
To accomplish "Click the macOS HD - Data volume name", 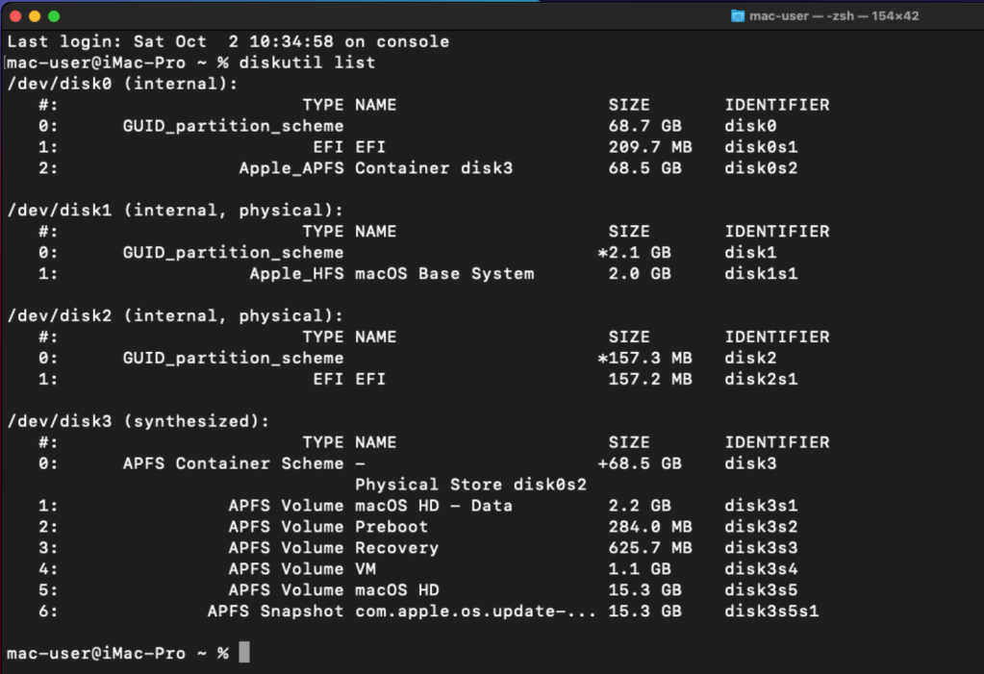I will [433, 506].
